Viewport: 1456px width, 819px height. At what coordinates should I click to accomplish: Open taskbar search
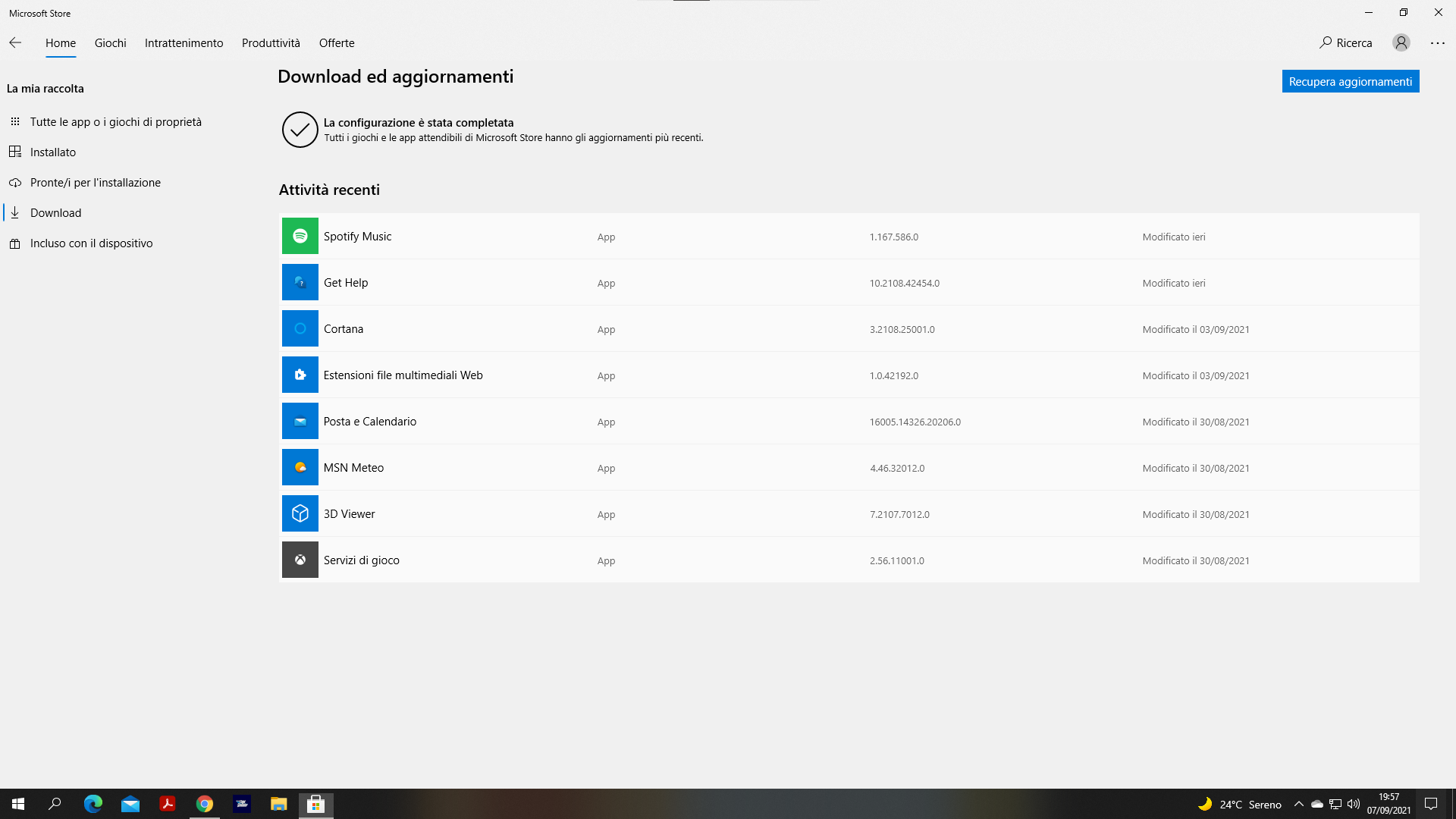pos(55,804)
